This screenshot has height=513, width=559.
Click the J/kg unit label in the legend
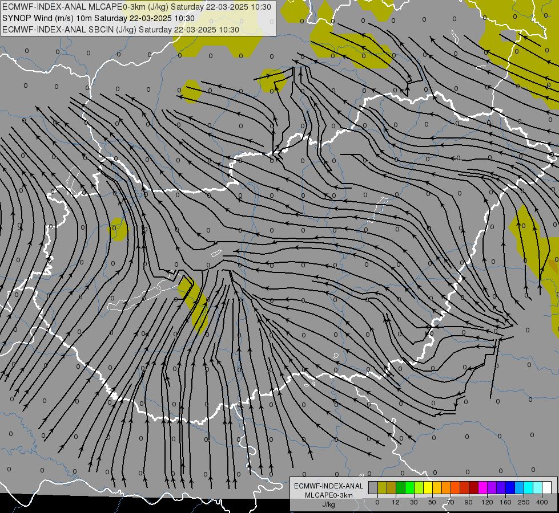pos(329,504)
